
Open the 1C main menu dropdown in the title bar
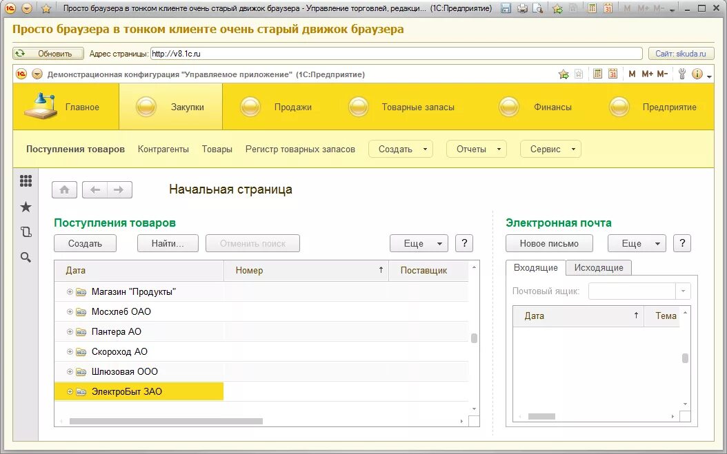click(27, 8)
